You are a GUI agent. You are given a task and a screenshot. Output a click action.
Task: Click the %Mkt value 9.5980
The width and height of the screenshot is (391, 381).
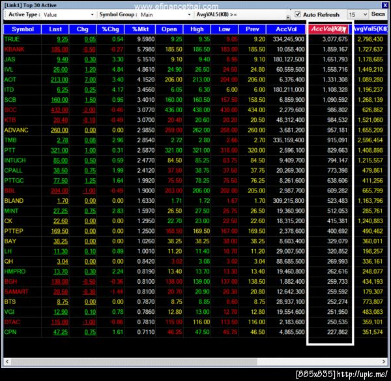pyautogui.click(x=146, y=39)
